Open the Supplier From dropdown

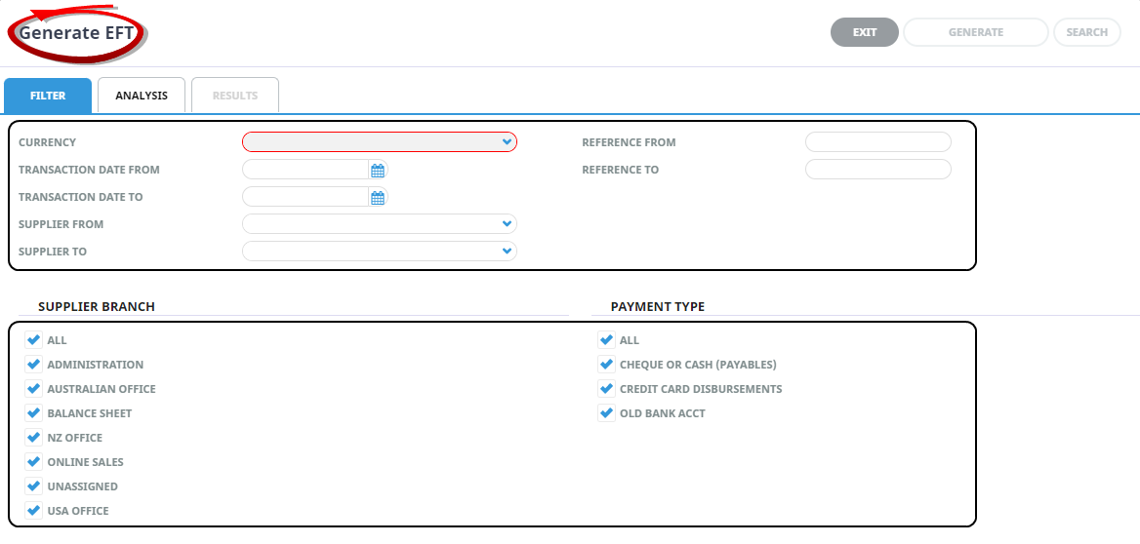coord(379,224)
